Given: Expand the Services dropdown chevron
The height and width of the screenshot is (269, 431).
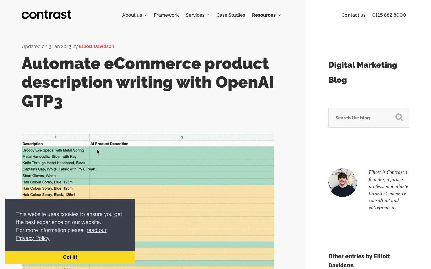Looking at the screenshot, I should (x=208, y=15).
